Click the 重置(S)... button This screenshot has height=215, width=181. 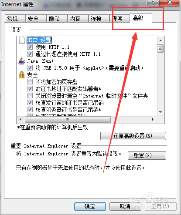click(x=147, y=155)
